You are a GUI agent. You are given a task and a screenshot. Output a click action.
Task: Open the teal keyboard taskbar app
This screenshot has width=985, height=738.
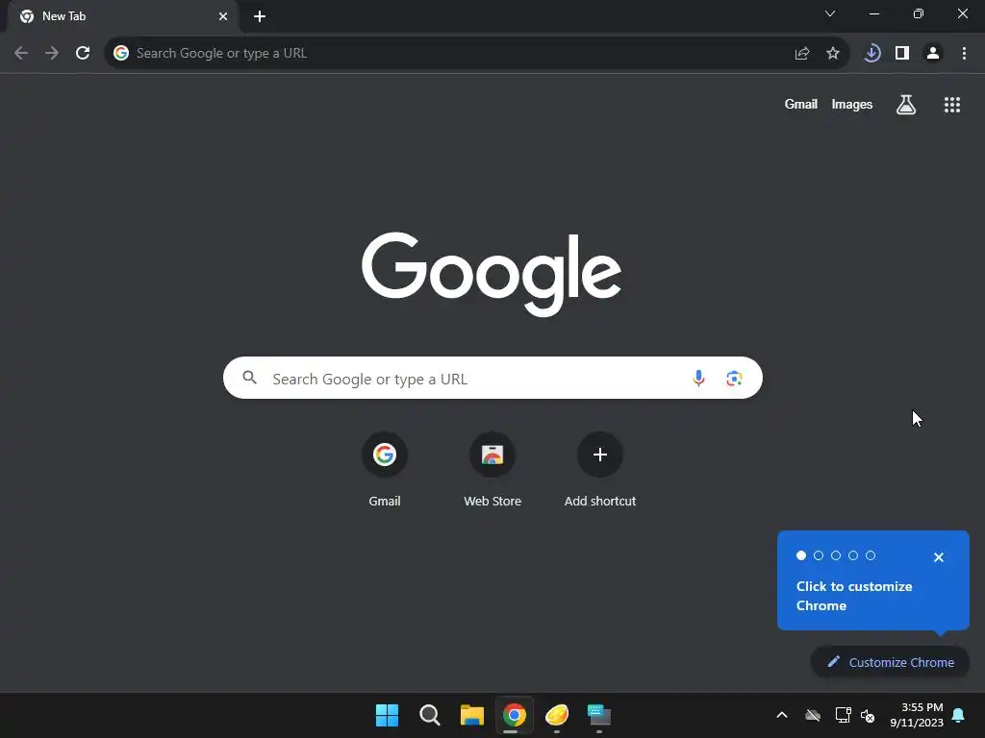[599, 715]
